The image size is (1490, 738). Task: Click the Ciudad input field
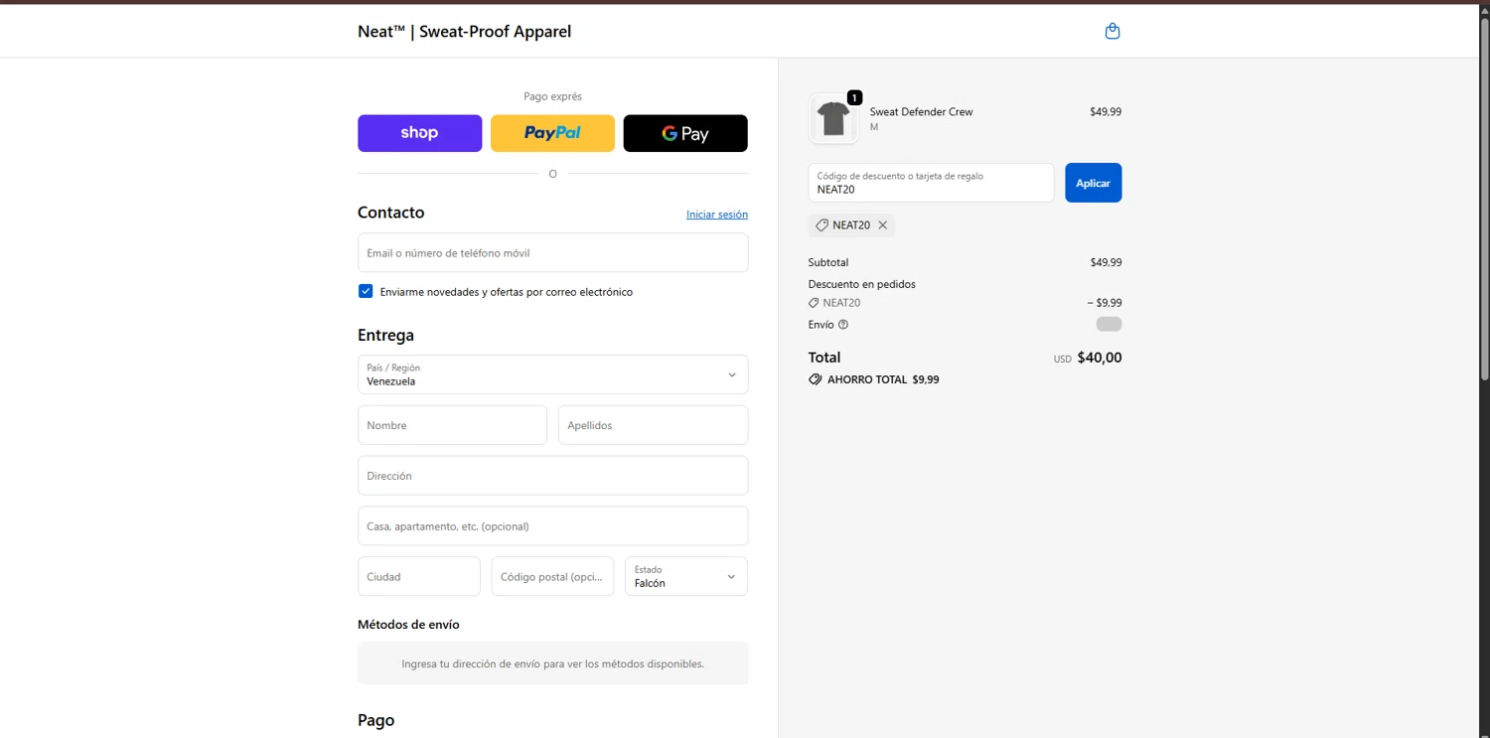(x=419, y=576)
